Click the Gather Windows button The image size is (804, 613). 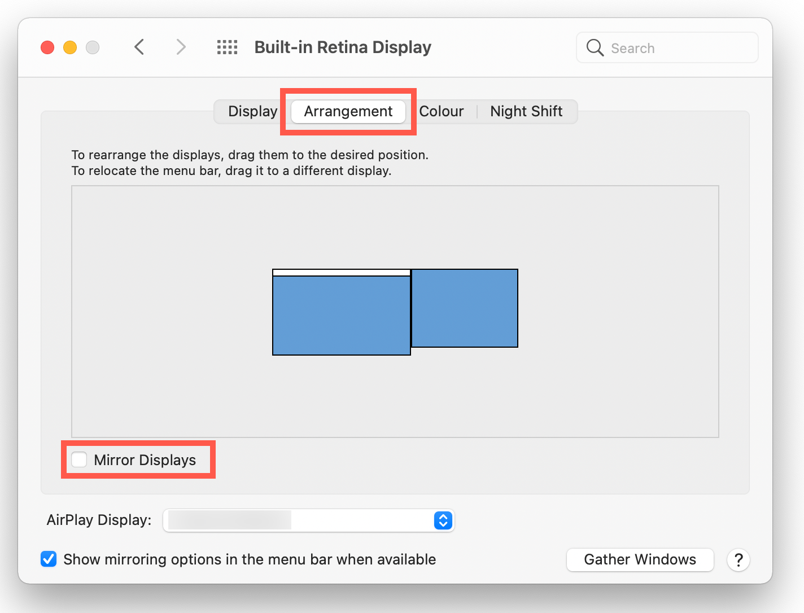(640, 560)
